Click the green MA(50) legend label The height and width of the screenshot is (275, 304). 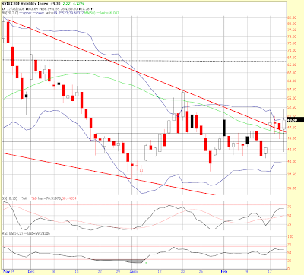pos(90,13)
